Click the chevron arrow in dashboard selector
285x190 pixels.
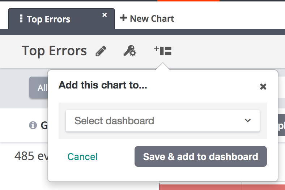(x=248, y=121)
